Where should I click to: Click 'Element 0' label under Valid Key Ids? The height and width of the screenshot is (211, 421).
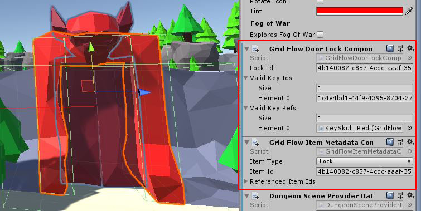pyautogui.click(x=274, y=98)
